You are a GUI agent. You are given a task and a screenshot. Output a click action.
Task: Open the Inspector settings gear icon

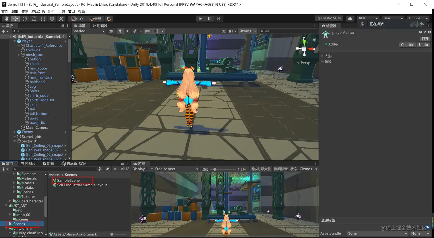[429, 32]
